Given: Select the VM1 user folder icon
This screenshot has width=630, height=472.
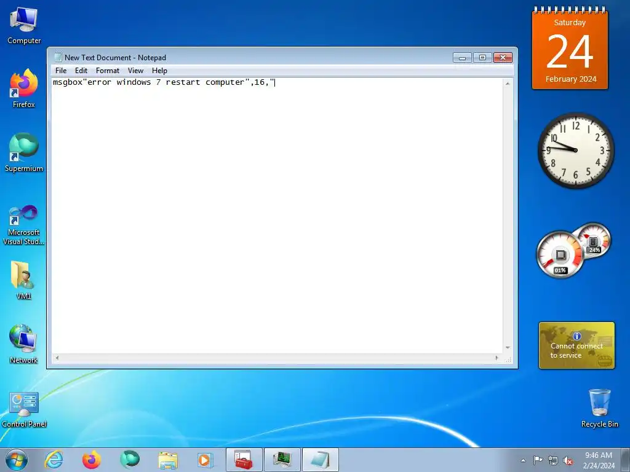Looking at the screenshot, I should coord(24,280).
